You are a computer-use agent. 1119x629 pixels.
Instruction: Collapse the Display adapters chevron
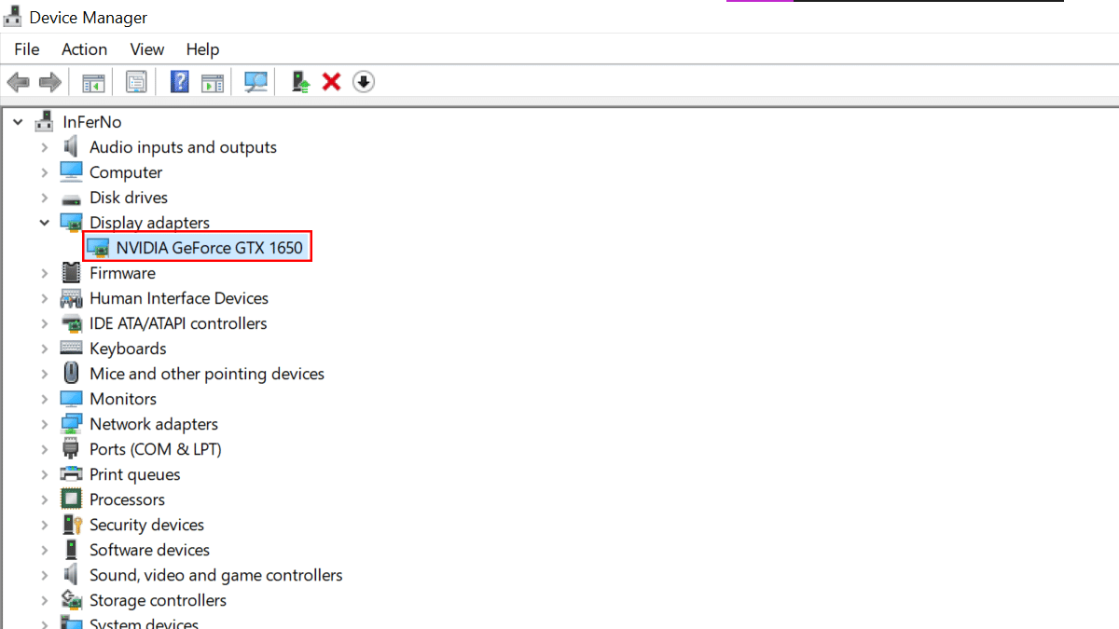44,223
